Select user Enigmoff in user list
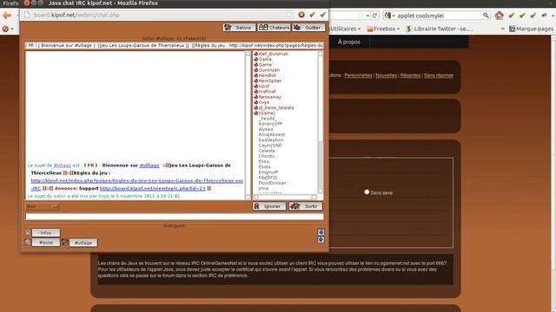556x312 pixels. pos(268,172)
